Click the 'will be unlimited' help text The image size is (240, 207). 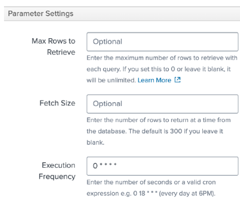(x=111, y=80)
